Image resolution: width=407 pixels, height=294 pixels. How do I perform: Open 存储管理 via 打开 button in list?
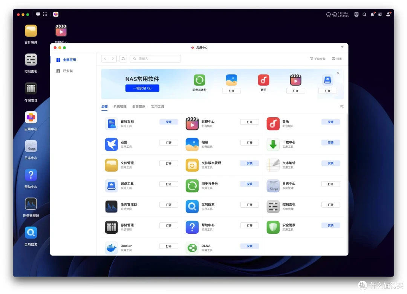pos(169,225)
